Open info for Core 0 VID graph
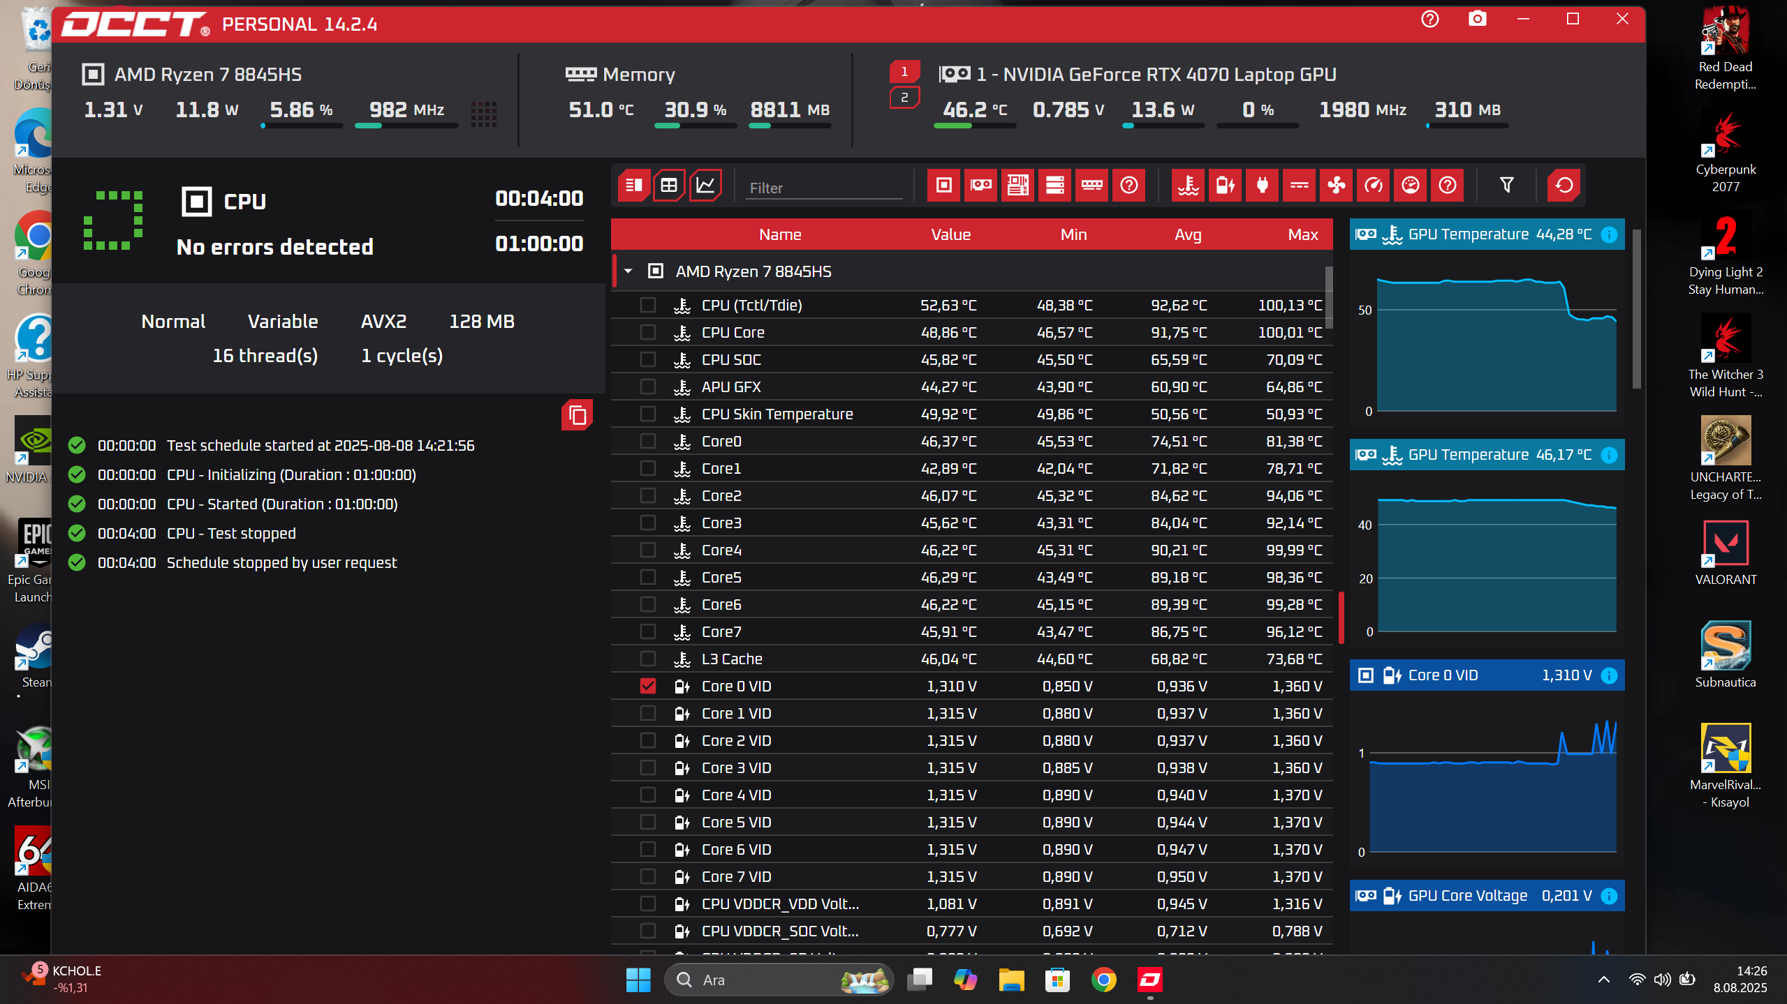 1609,675
